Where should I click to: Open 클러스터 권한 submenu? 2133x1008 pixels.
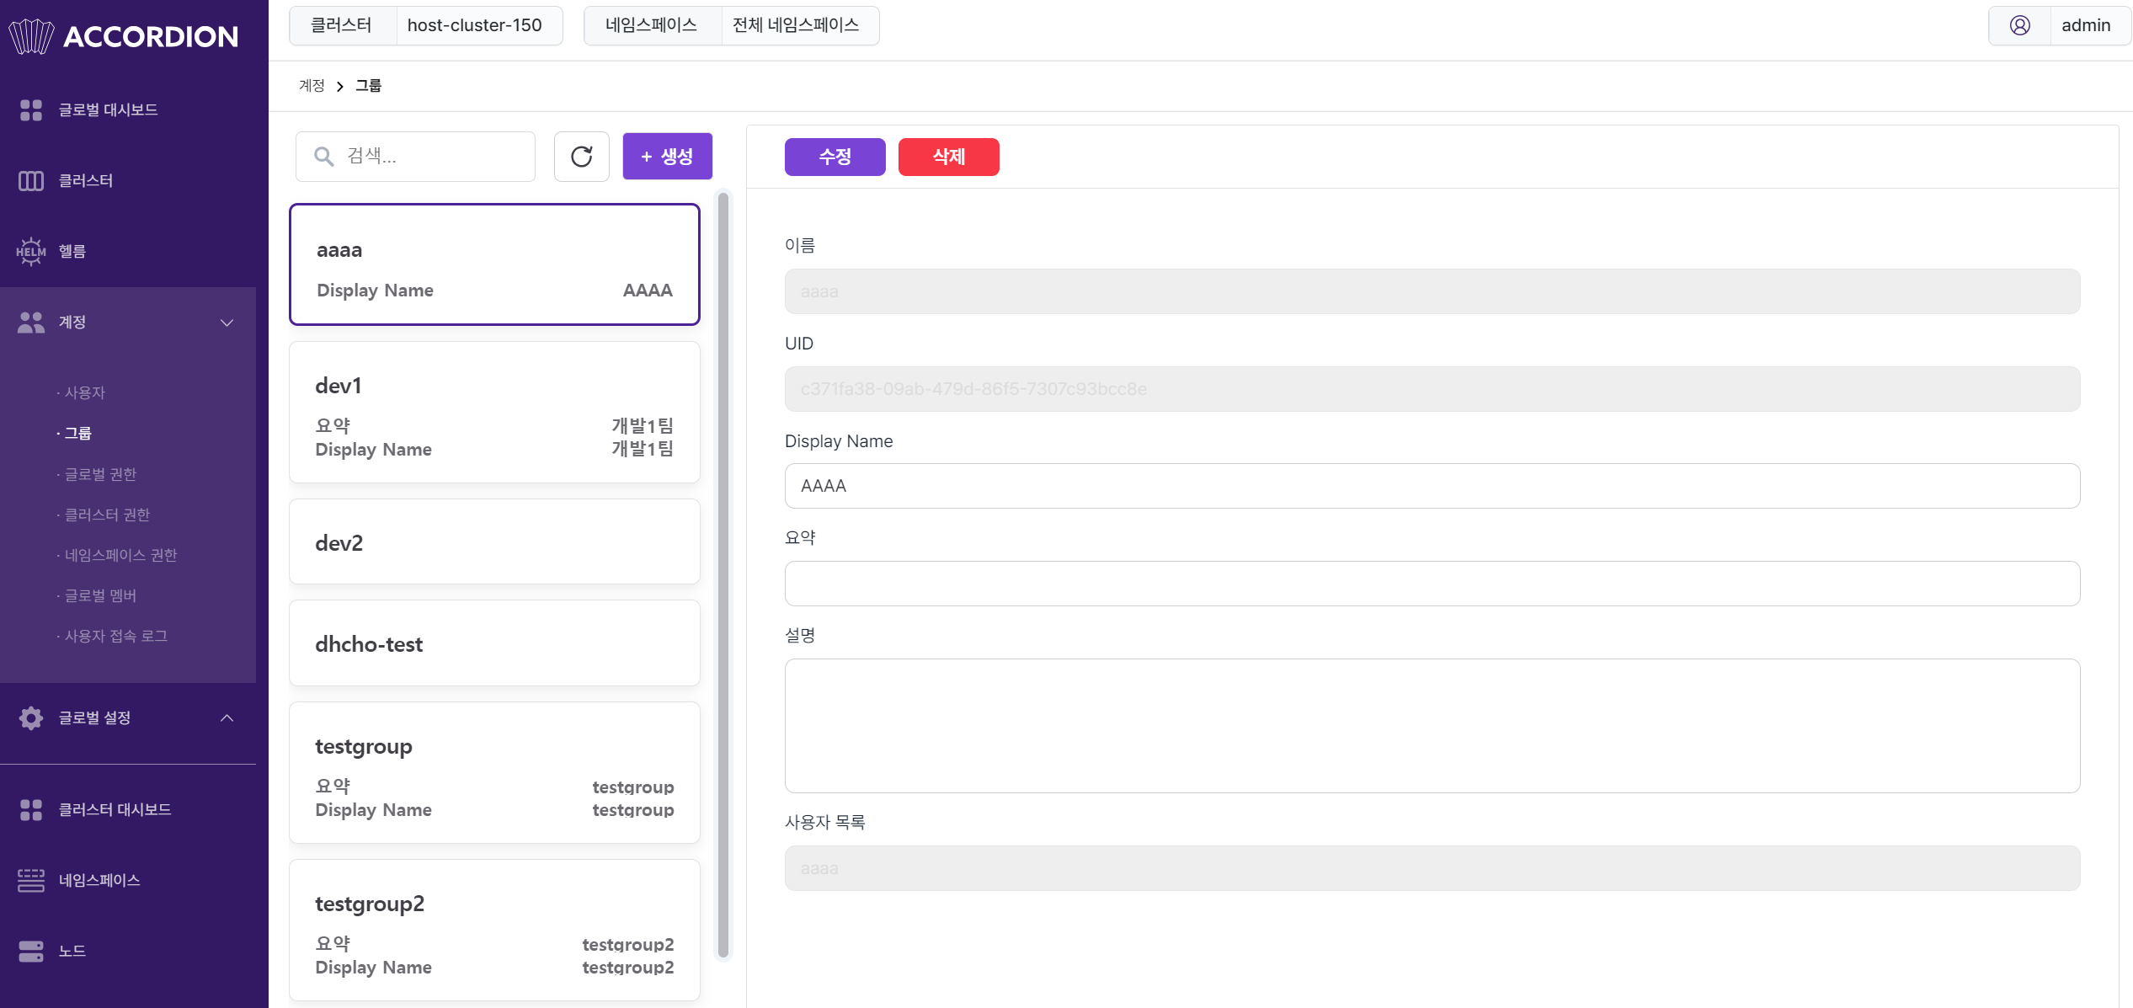pos(107,515)
